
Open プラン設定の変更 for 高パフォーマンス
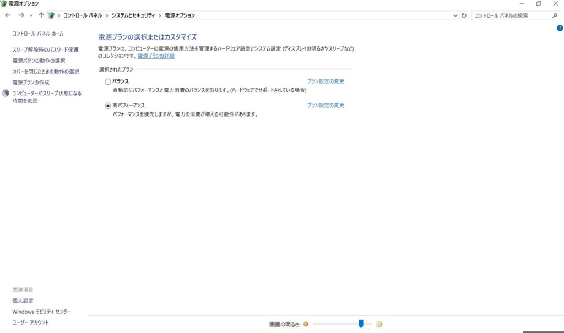[x=326, y=105]
